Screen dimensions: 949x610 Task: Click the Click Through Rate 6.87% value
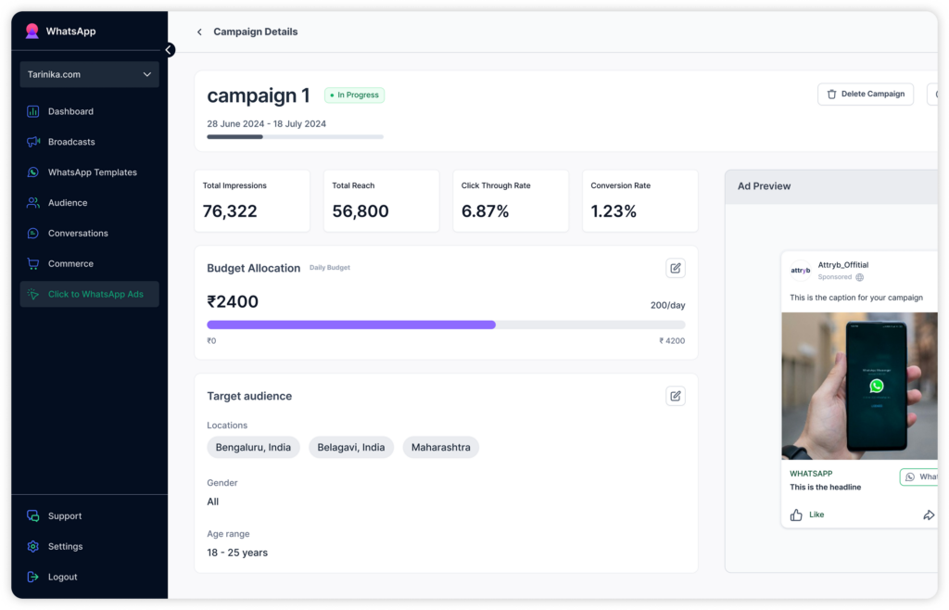pos(485,211)
